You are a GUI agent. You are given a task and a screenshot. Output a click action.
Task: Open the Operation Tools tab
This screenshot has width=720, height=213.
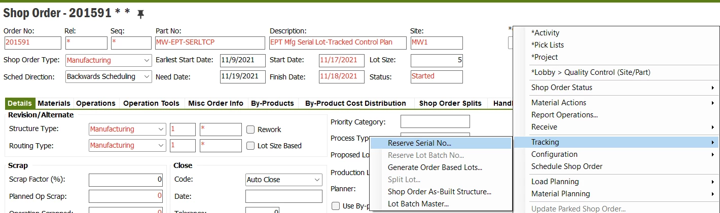(x=151, y=103)
